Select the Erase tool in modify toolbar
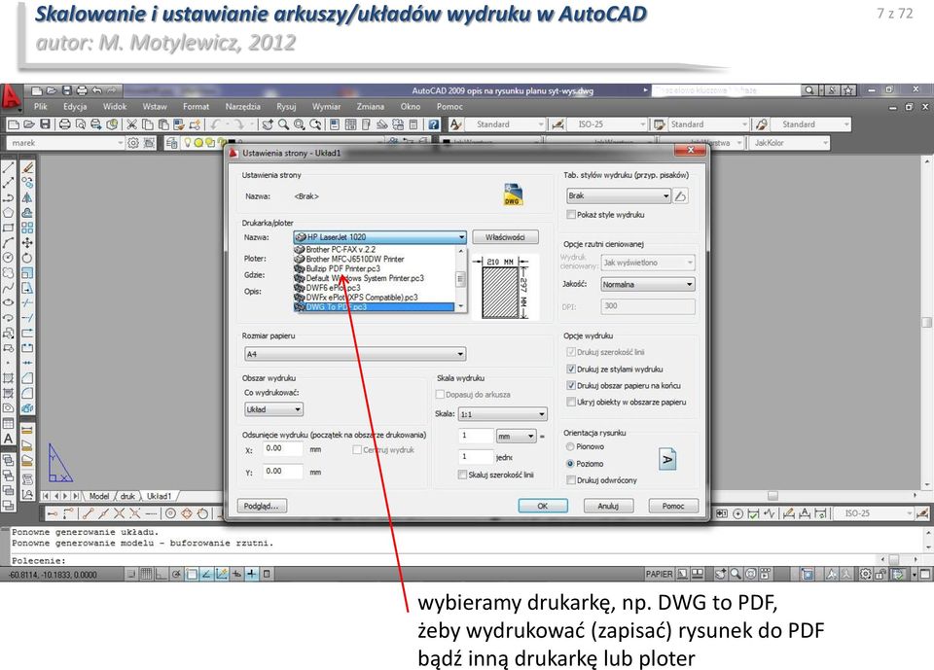The width and height of the screenshot is (934, 670). pos(27,168)
